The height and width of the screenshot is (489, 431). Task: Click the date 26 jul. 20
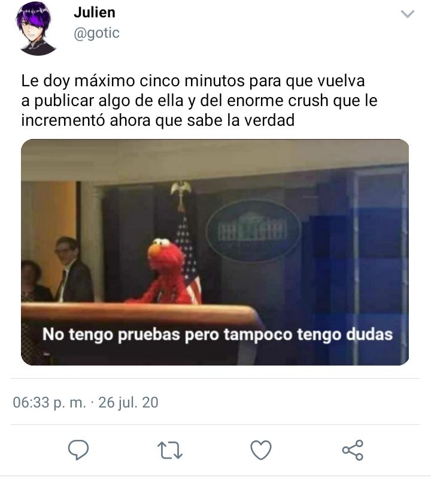coord(128,402)
